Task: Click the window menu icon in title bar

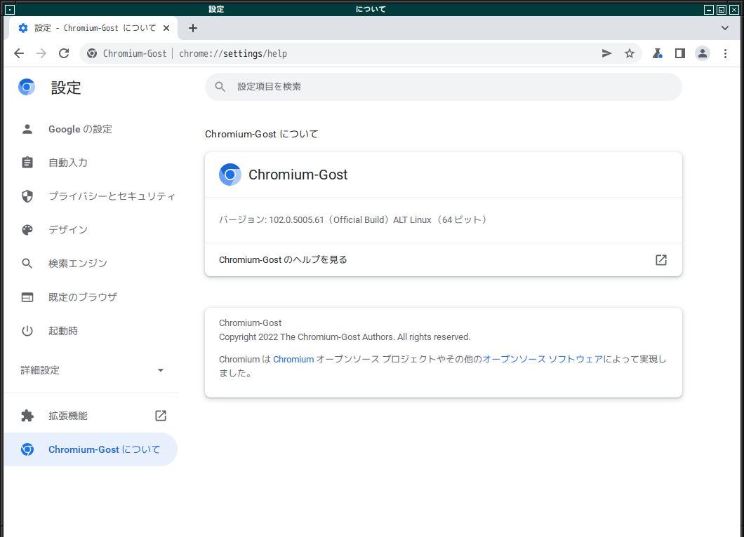Action: coord(10,9)
